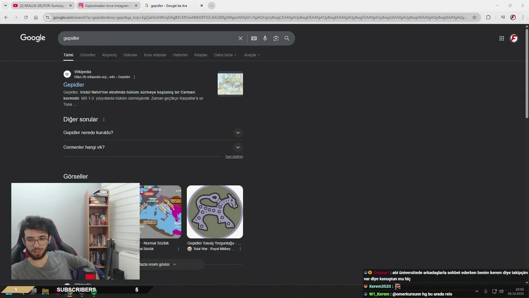Viewport: 529px width, 298px height.
Task: Open the system tray microphone icon
Action: coord(486,291)
